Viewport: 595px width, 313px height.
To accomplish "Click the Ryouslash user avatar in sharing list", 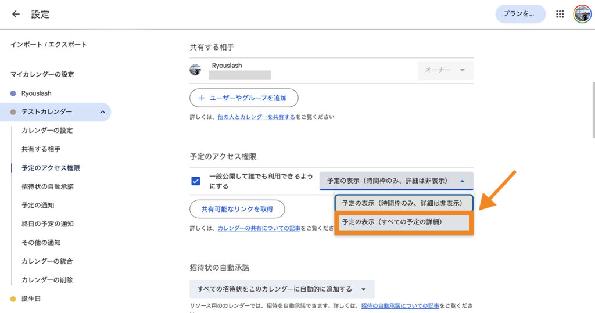I will point(195,70).
